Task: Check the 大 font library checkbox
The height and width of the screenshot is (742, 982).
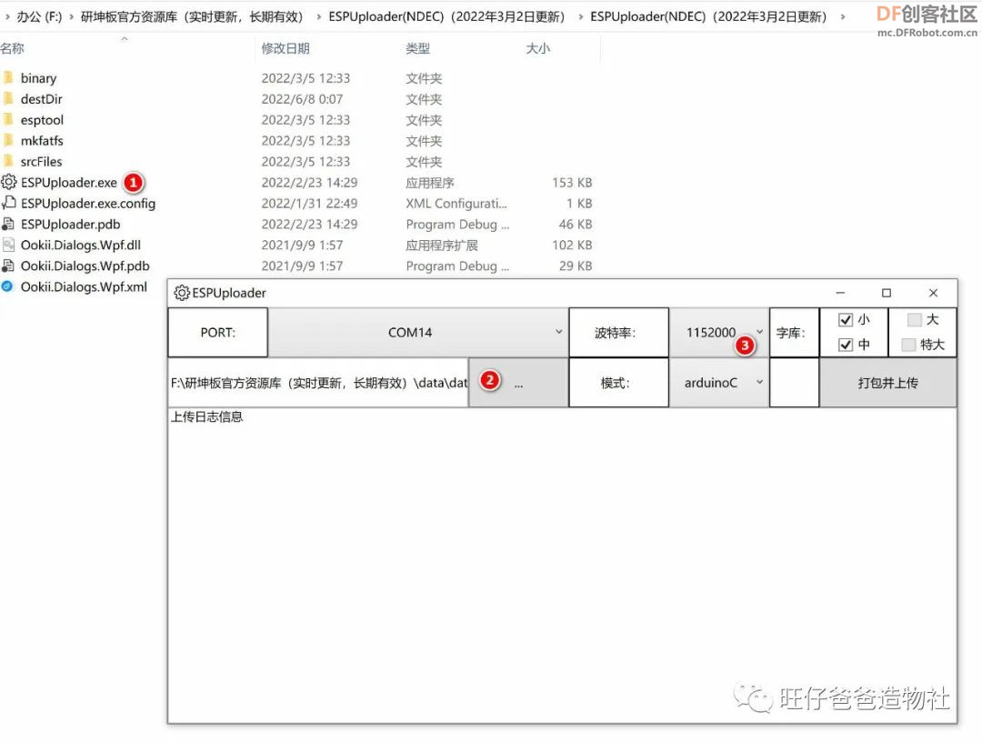Action: tap(915, 319)
